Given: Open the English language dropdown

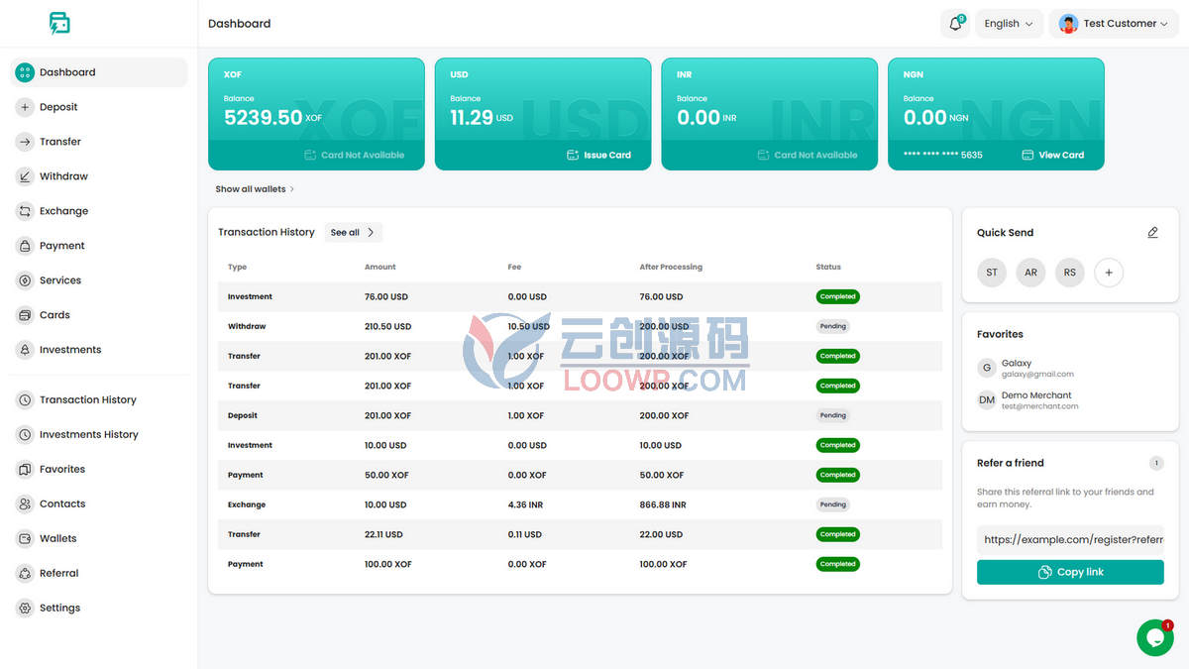Looking at the screenshot, I should click(1009, 24).
